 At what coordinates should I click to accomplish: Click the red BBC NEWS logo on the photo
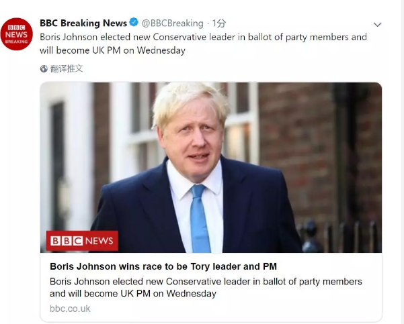[x=82, y=240]
